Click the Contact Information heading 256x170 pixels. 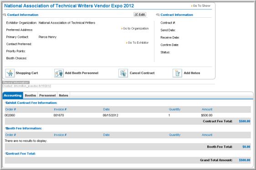coord(23,15)
